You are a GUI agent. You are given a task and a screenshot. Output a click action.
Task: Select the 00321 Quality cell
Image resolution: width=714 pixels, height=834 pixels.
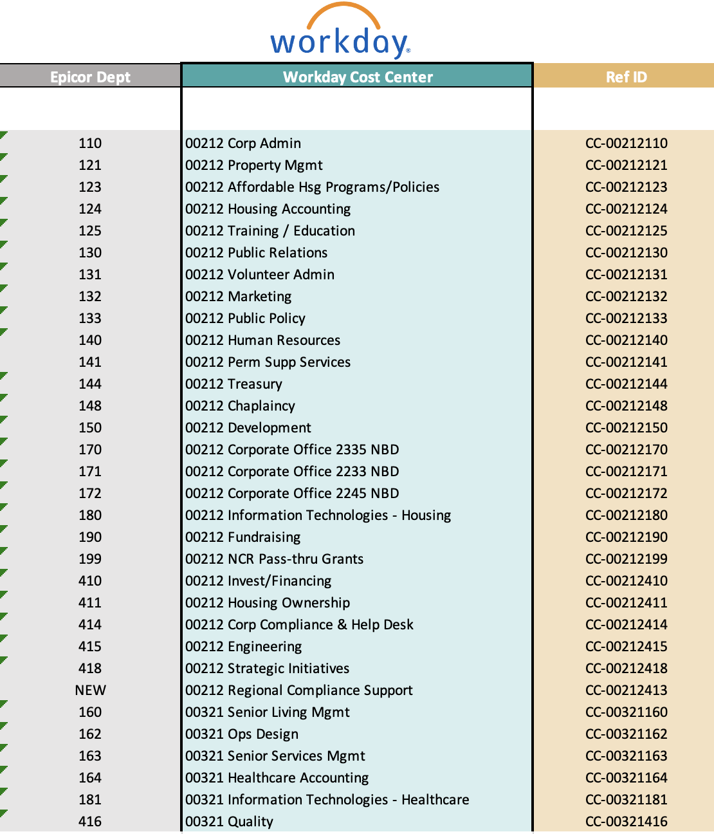point(358,821)
